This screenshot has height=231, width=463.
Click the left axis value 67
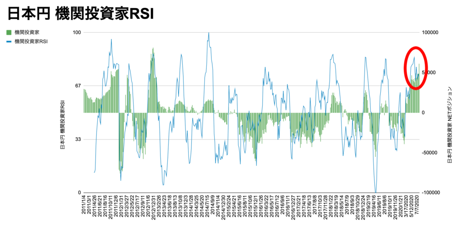click(77, 86)
